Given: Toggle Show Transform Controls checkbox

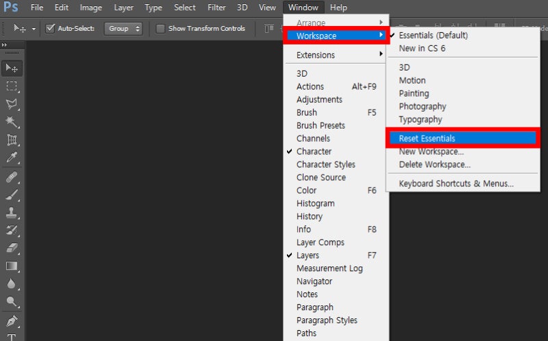Looking at the screenshot, I should [160, 28].
